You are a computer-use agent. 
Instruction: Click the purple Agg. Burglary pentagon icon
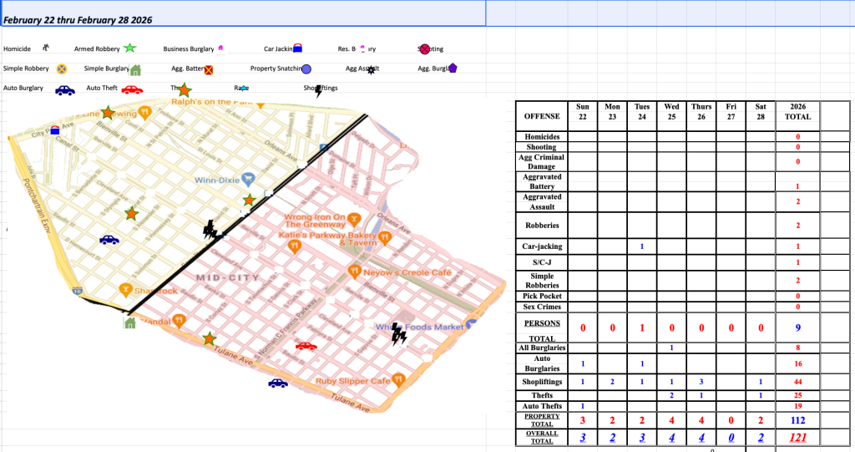(x=453, y=69)
